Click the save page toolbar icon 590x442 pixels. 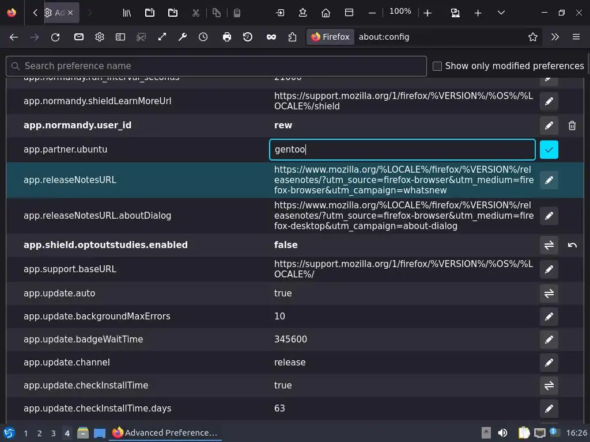coord(173,13)
